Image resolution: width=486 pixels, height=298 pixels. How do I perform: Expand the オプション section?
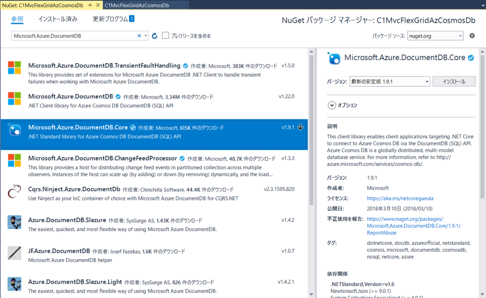pyautogui.click(x=332, y=105)
